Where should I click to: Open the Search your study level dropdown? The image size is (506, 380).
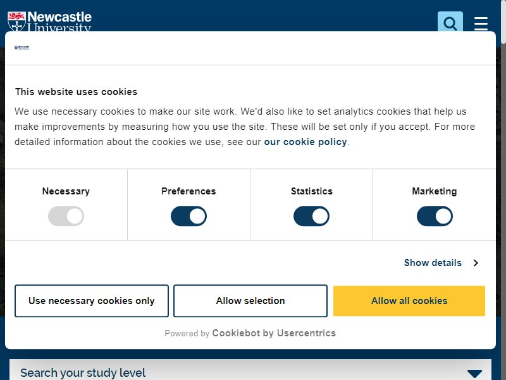[x=250, y=370]
